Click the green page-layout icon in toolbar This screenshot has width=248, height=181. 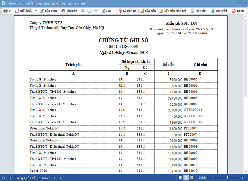(x=89, y=11)
